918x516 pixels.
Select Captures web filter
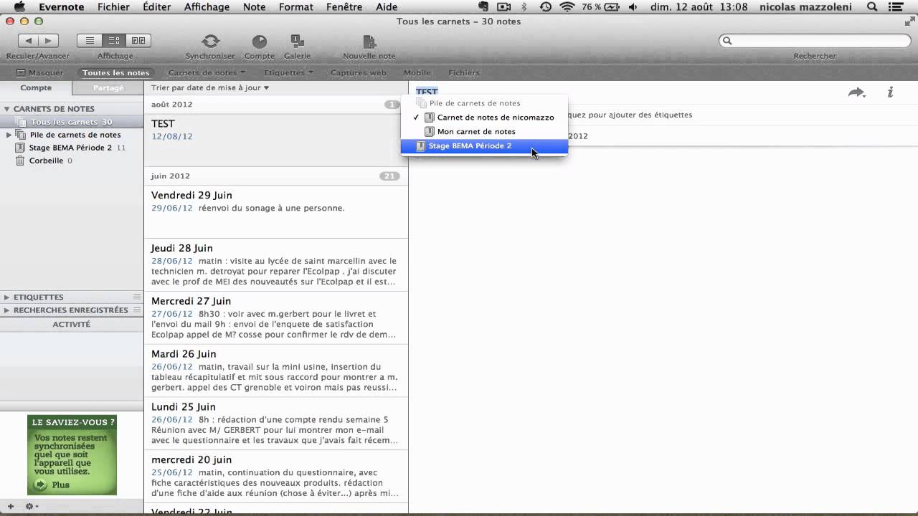coord(358,72)
